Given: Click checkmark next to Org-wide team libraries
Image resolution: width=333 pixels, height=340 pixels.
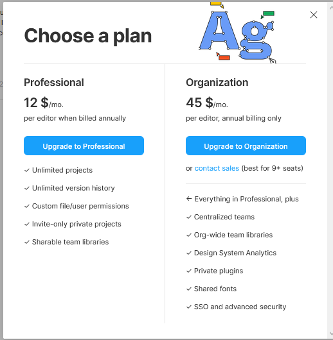Looking at the screenshot, I should (189, 235).
